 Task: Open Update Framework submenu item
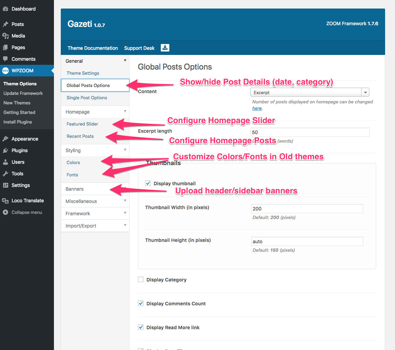point(23,93)
